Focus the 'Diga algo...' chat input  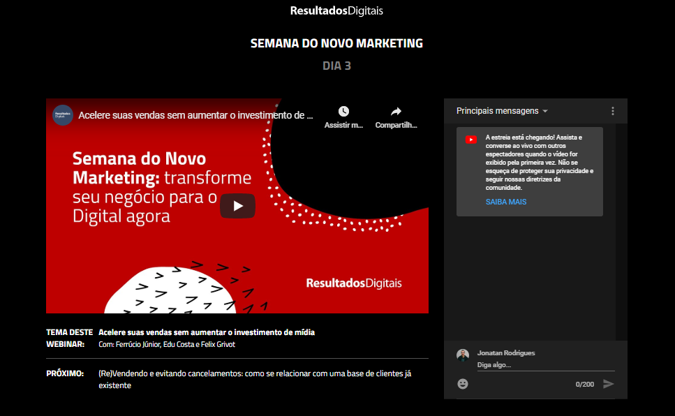pyautogui.click(x=546, y=365)
